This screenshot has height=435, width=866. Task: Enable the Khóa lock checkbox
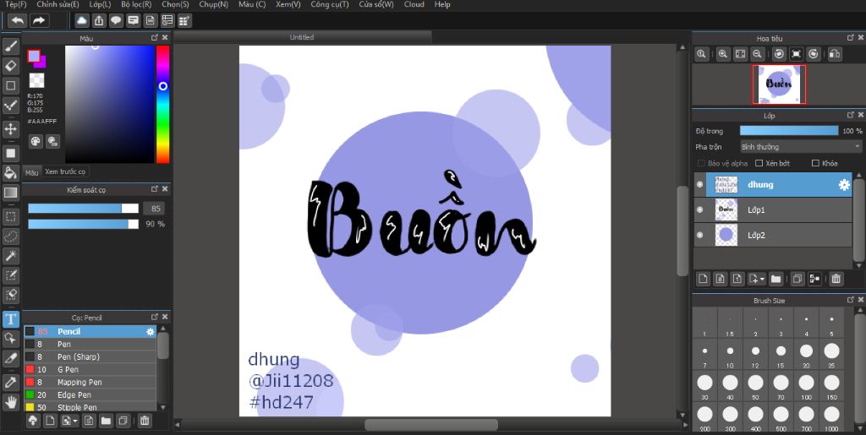point(815,164)
